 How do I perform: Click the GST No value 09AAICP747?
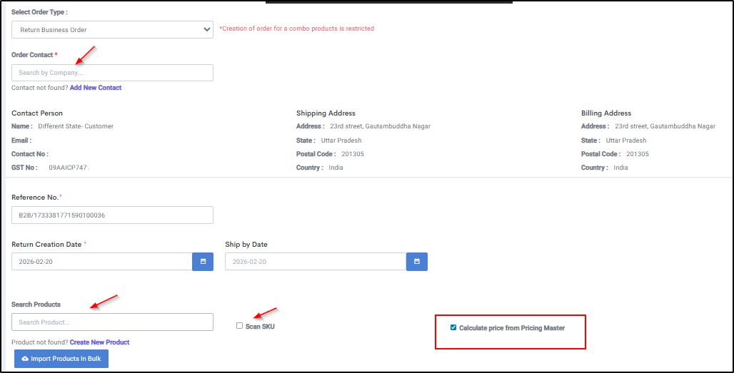[x=68, y=168]
